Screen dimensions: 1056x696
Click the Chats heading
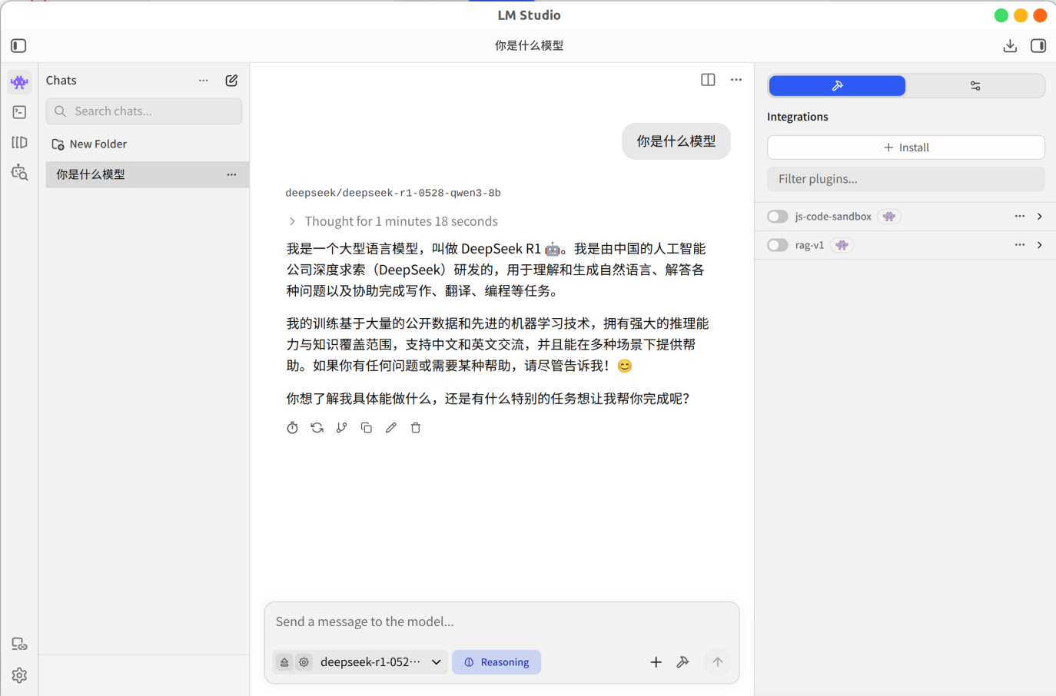[61, 81]
